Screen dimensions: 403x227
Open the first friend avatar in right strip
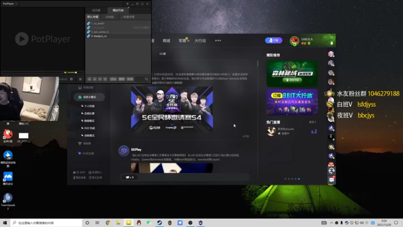pos(331,54)
